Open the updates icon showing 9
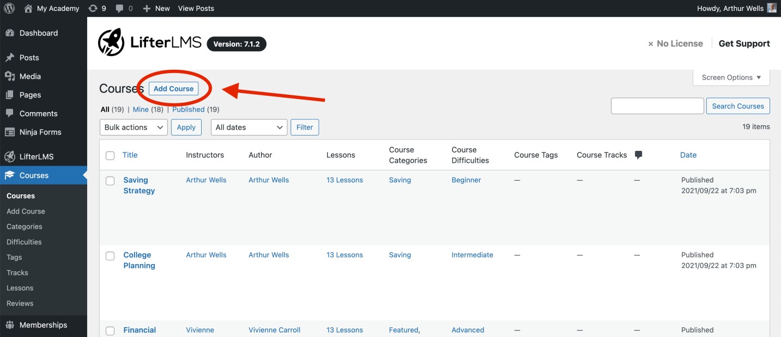 (x=93, y=8)
